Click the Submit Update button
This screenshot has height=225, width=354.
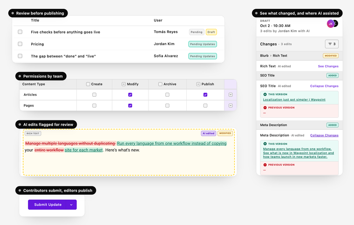(47, 205)
